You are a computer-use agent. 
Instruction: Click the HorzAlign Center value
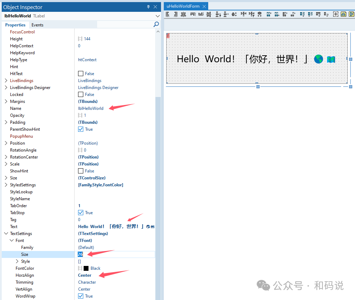point(85,275)
